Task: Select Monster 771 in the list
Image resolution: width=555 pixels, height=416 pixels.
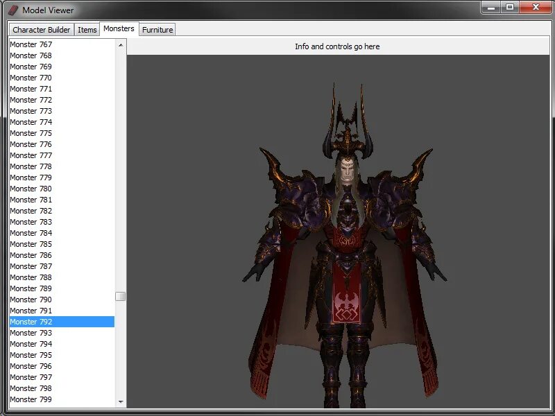Action: 62,89
